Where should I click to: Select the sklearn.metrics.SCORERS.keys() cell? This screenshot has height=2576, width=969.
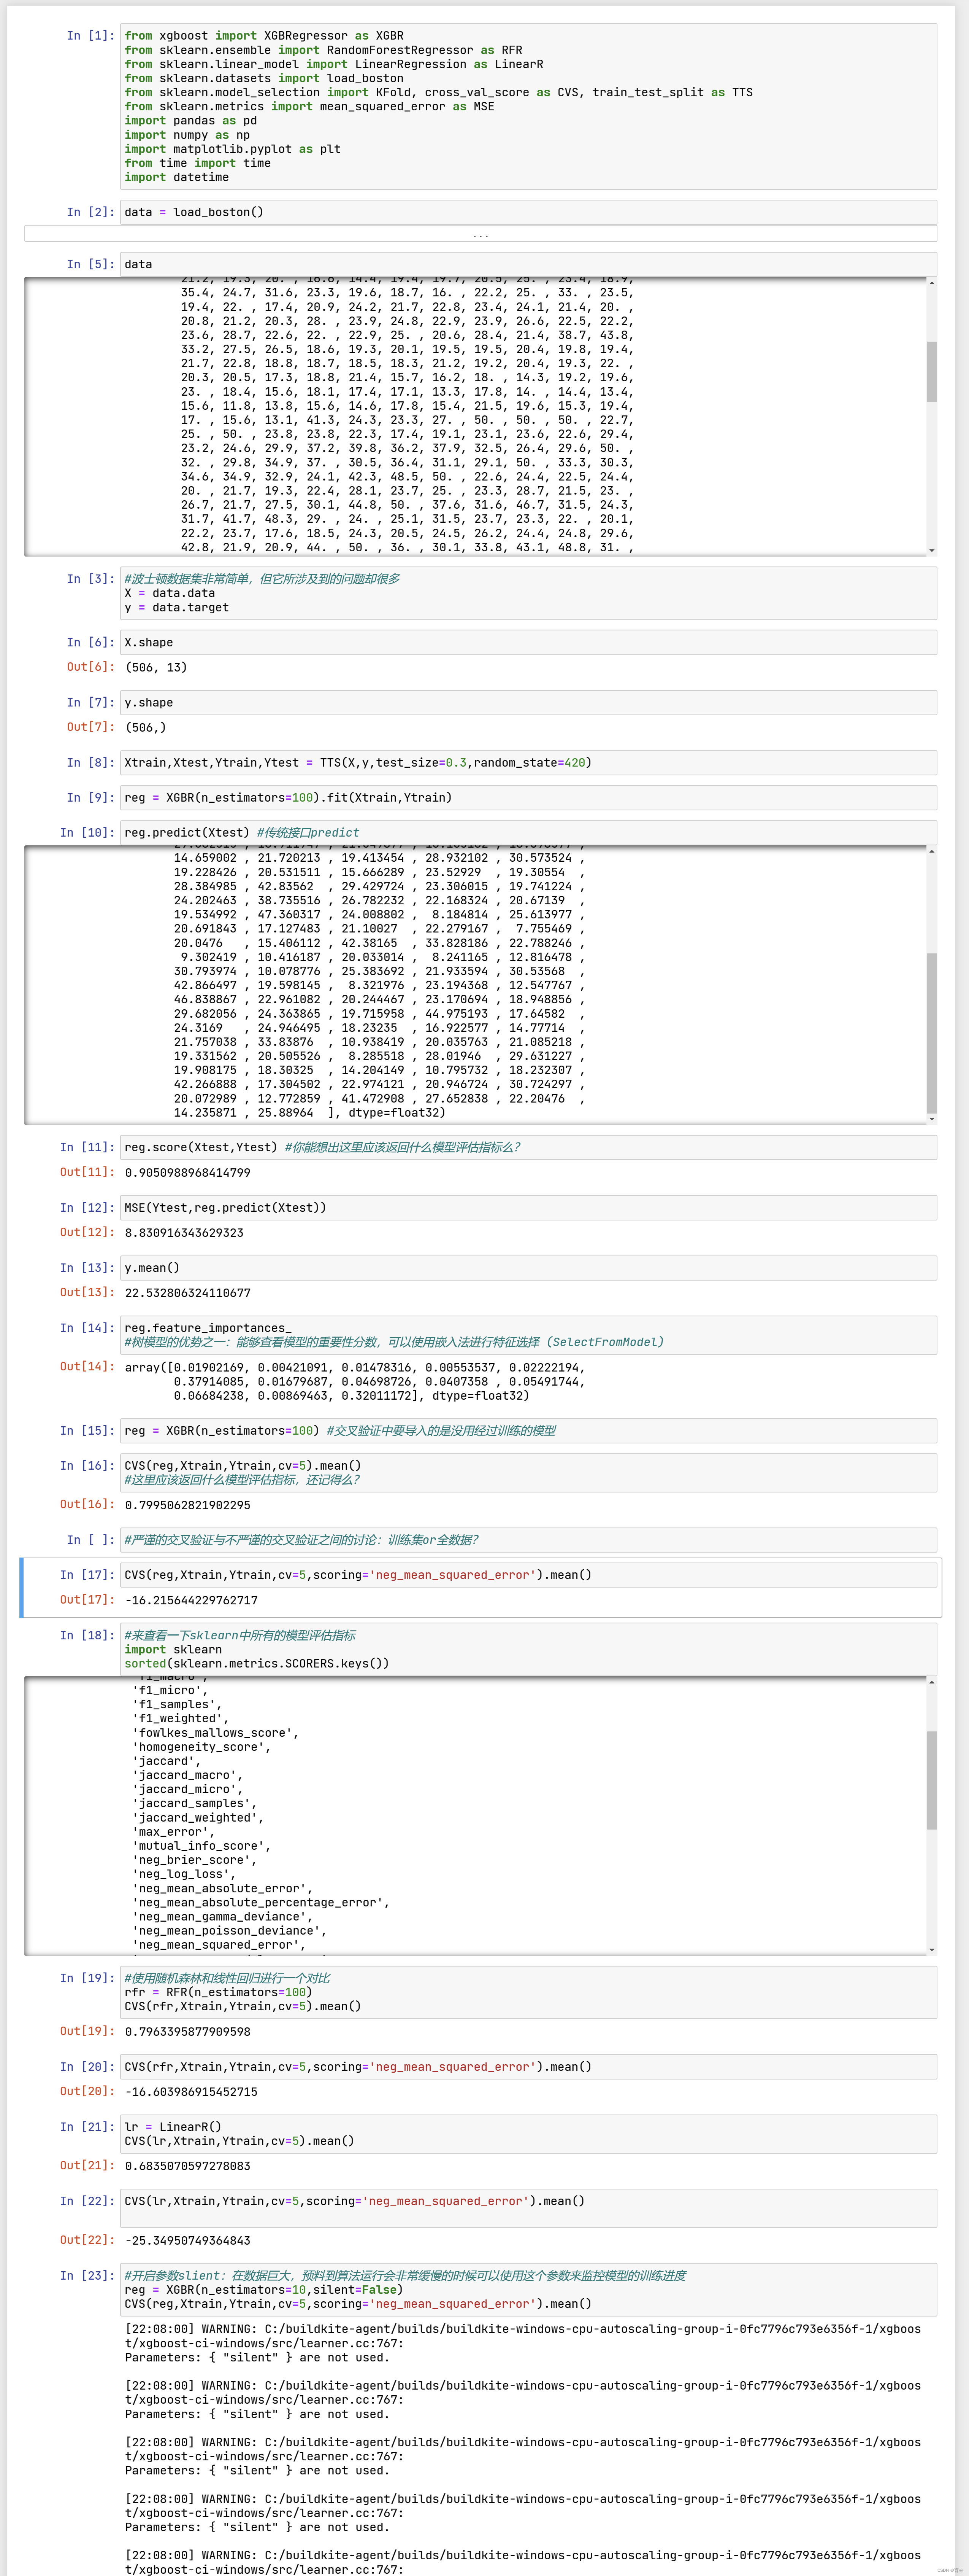tap(528, 1649)
